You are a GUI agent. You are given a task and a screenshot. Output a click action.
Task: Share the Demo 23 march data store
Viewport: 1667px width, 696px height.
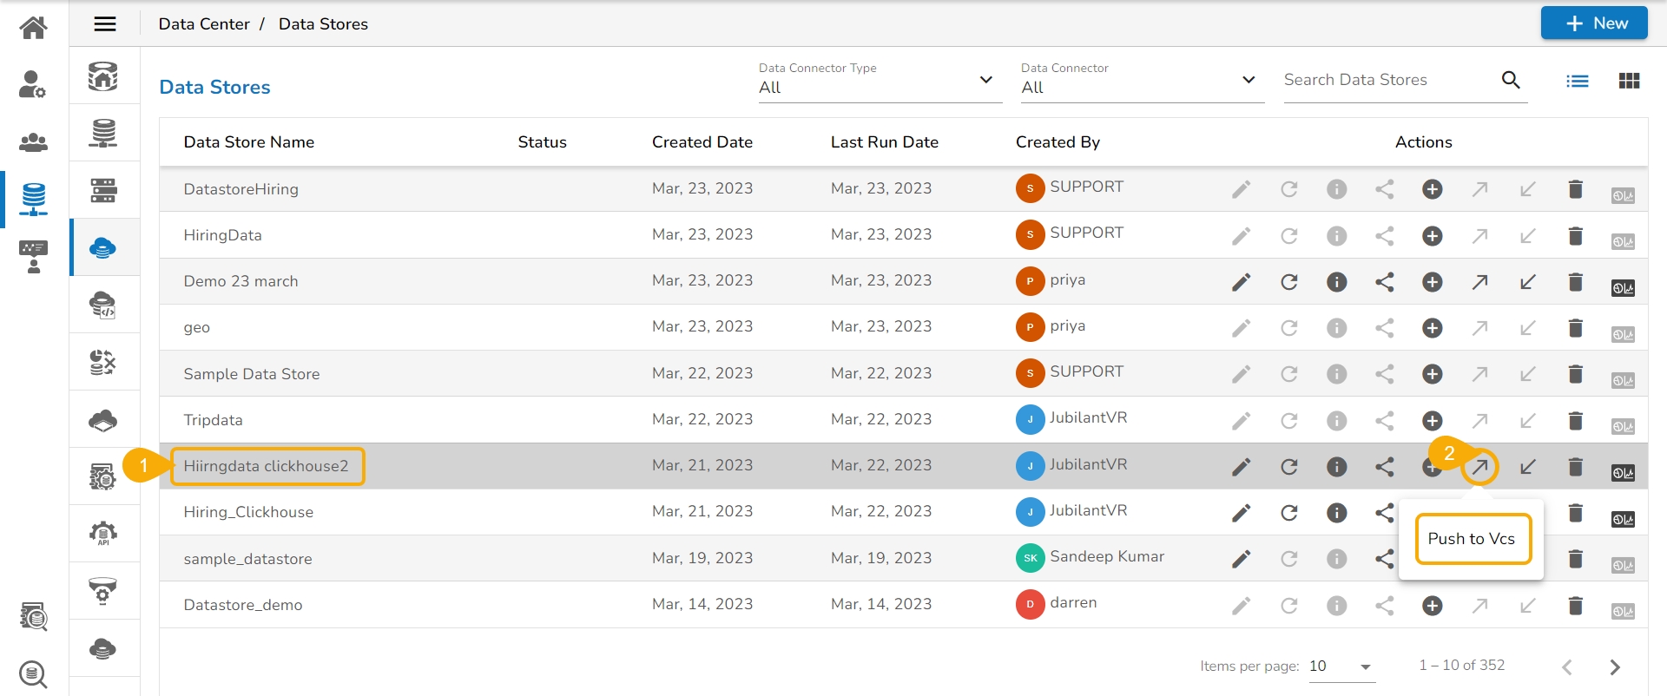click(1384, 282)
